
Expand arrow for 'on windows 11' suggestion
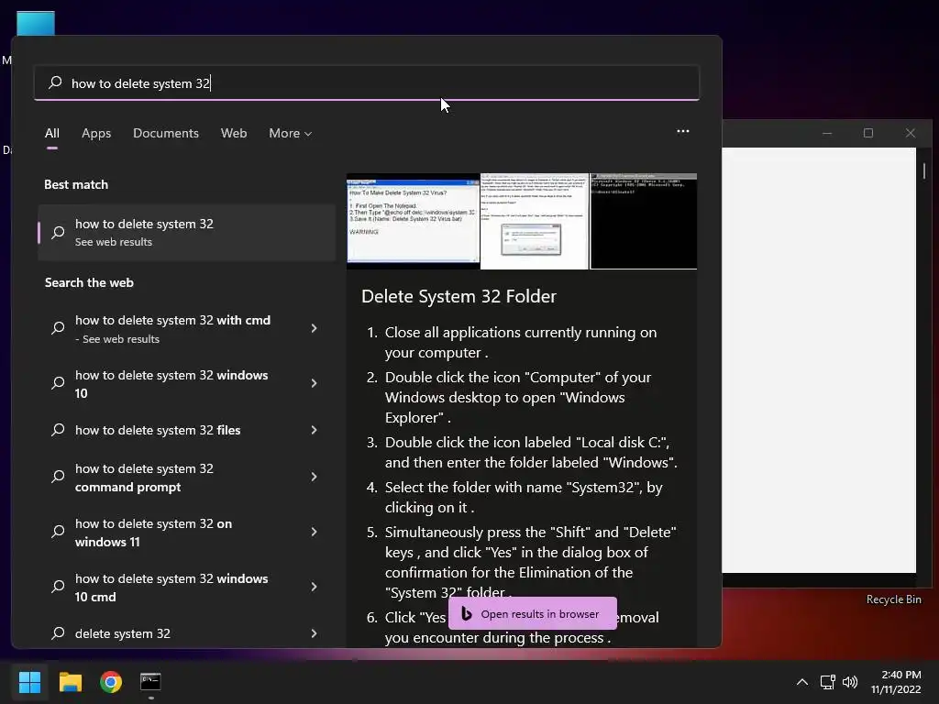pyautogui.click(x=314, y=532)
